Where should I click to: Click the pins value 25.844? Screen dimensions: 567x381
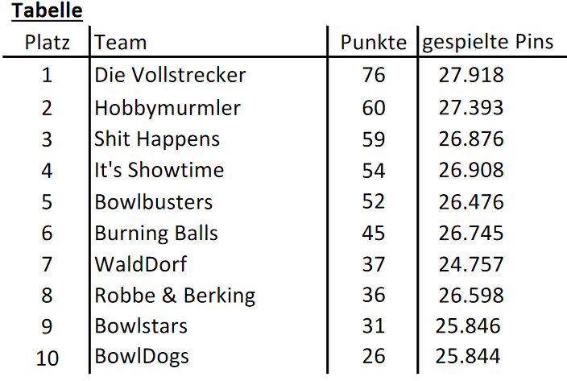(x=468, y=356)
